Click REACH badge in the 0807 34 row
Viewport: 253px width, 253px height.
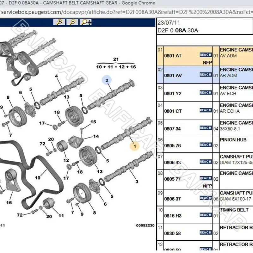coord(206,128)
